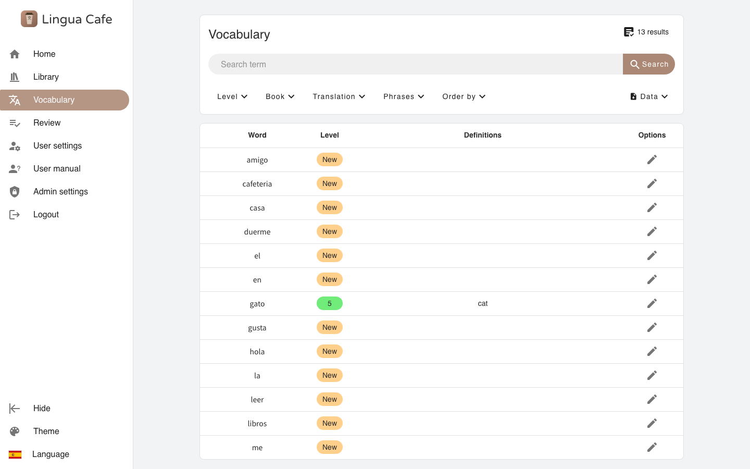Click the pencil icon for the word el
The image size is (750, 469).
tap(652, 255)
